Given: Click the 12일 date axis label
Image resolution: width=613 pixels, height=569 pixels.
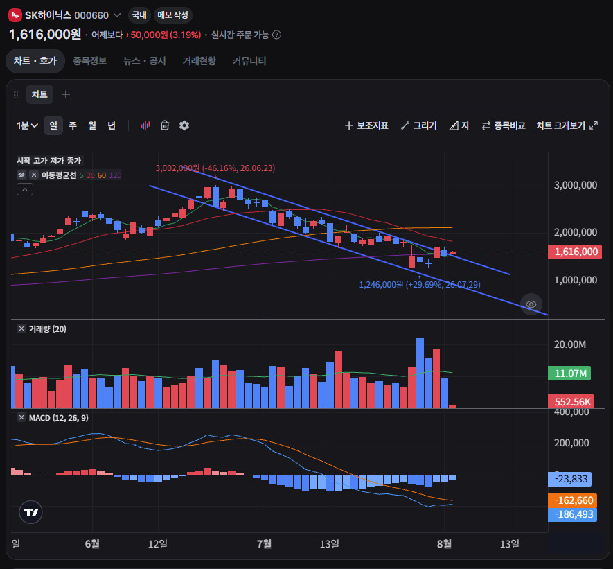Looking at the screenshot, I should click(x=157, y=543).
